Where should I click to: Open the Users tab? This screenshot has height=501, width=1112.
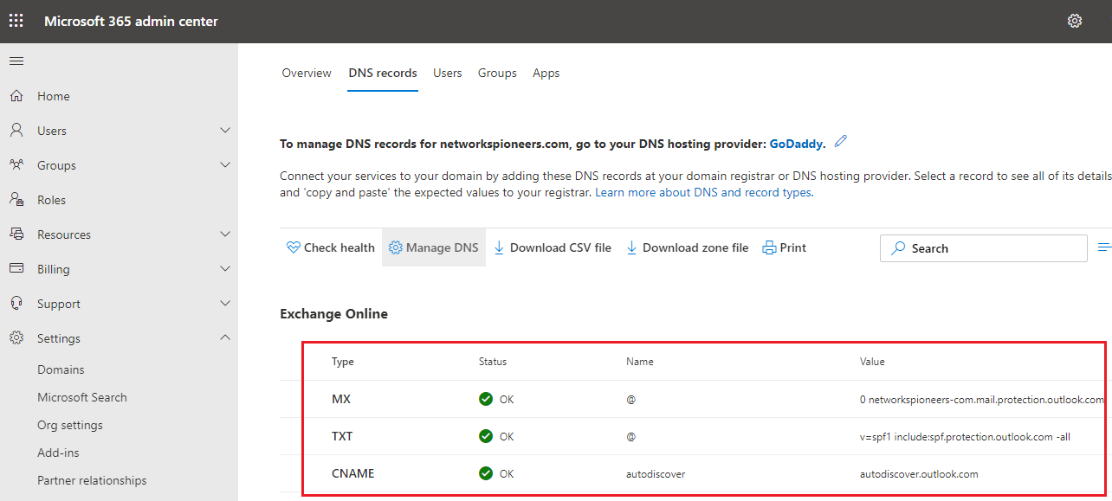pos(448,74)
